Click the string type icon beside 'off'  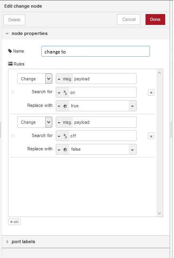click(65, 136)
